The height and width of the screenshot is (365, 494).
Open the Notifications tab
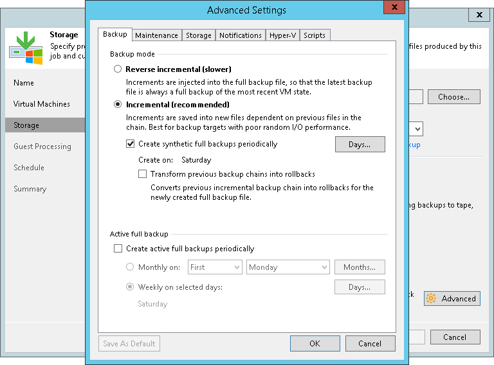241,35
